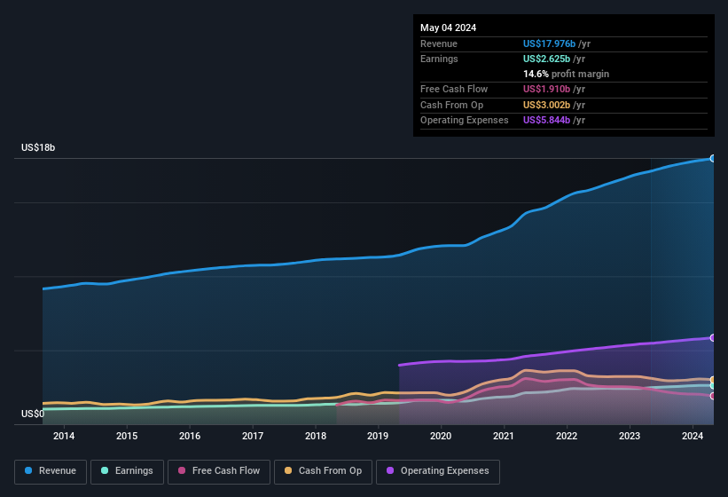Screen dimensions: 728x497
Task: Click the Cash From Op label in tooltip
Action: coord(451,105)
